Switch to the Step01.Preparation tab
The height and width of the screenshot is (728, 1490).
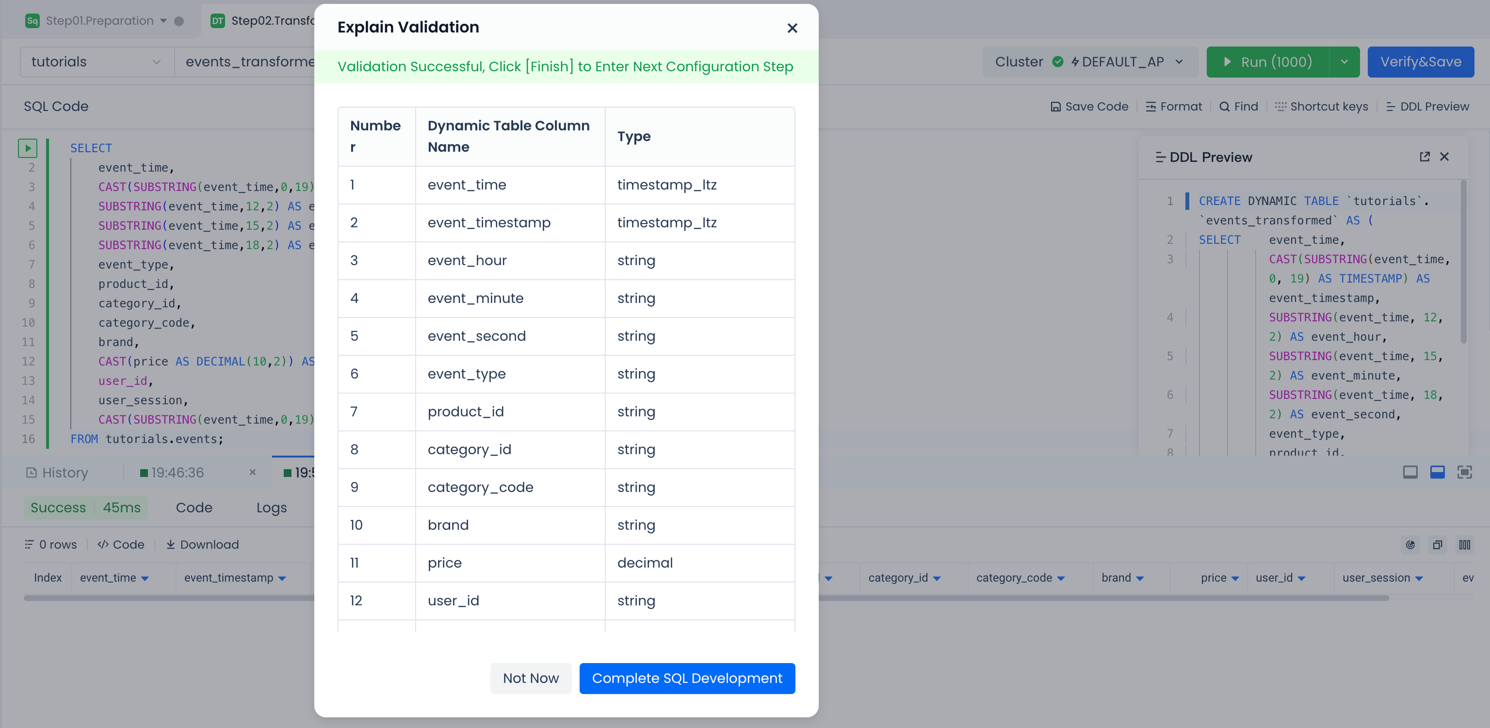click(x=99, y=21)
